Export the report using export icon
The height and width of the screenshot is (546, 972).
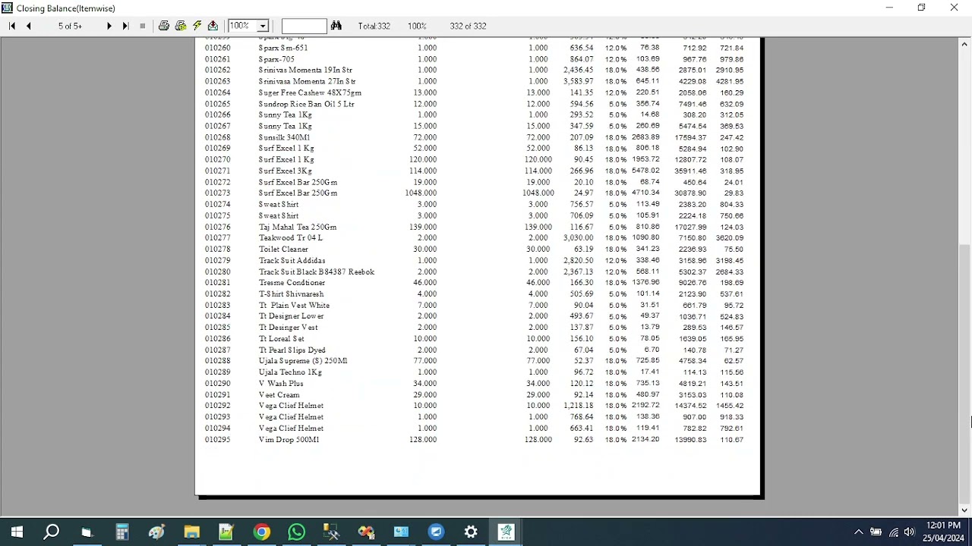213,26
